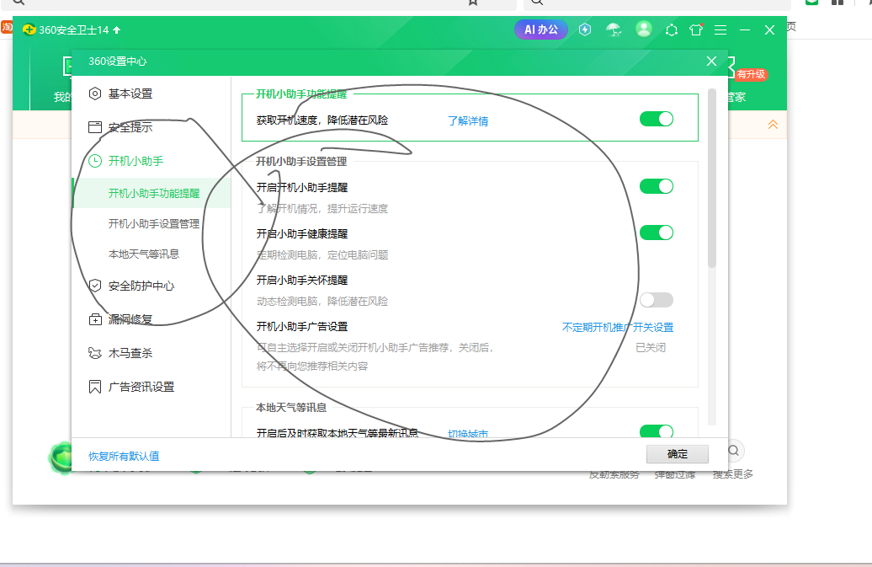Select 开机小助手 category in sidebar
This screenshot has height=567, width=872.
[x=136, y=161]
